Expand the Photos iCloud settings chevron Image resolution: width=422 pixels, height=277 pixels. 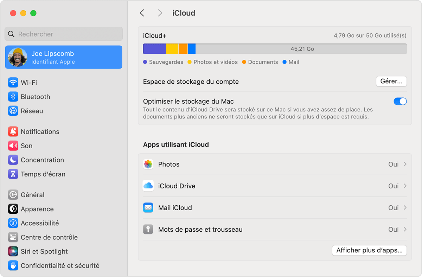coord(405,164)
